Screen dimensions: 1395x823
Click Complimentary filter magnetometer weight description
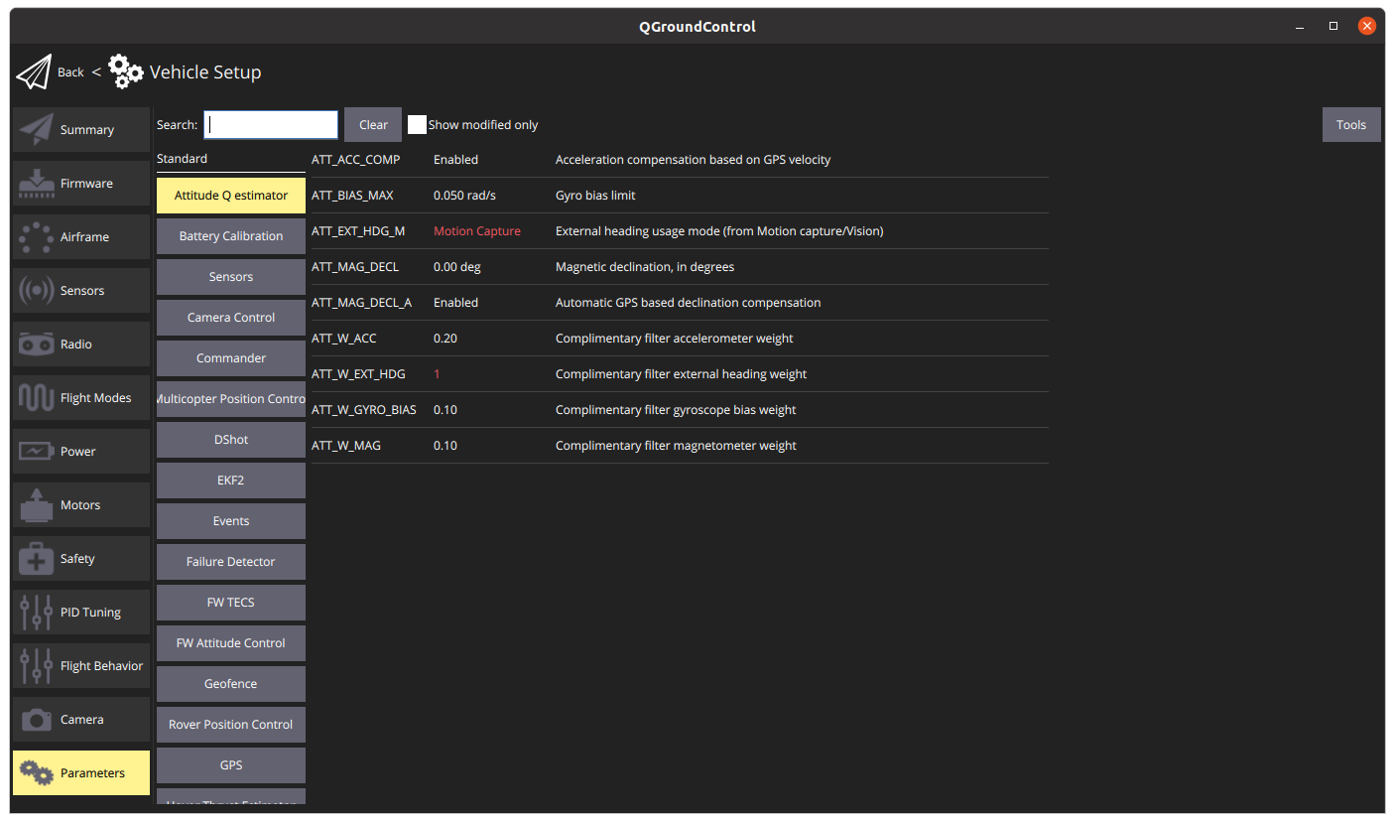pos(676,446)
